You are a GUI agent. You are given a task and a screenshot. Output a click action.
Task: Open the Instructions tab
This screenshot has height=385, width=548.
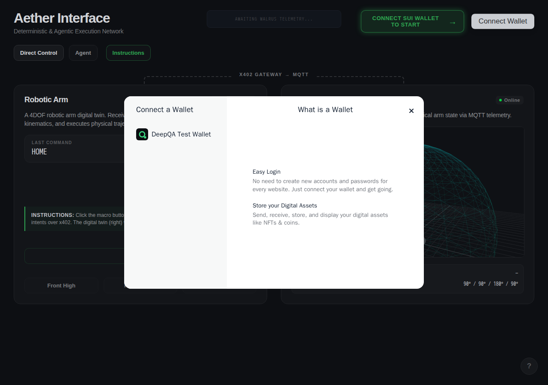click(x=128, y=53)
